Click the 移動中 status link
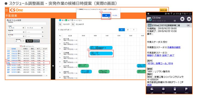The height and width of the screenshot is (98, 197). [x=150, y=55]
